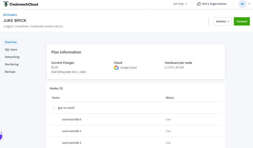Image resolution: width=253 pixels, height=148 pixels.
Task: Open Backups page
Action: pos(10,72)
